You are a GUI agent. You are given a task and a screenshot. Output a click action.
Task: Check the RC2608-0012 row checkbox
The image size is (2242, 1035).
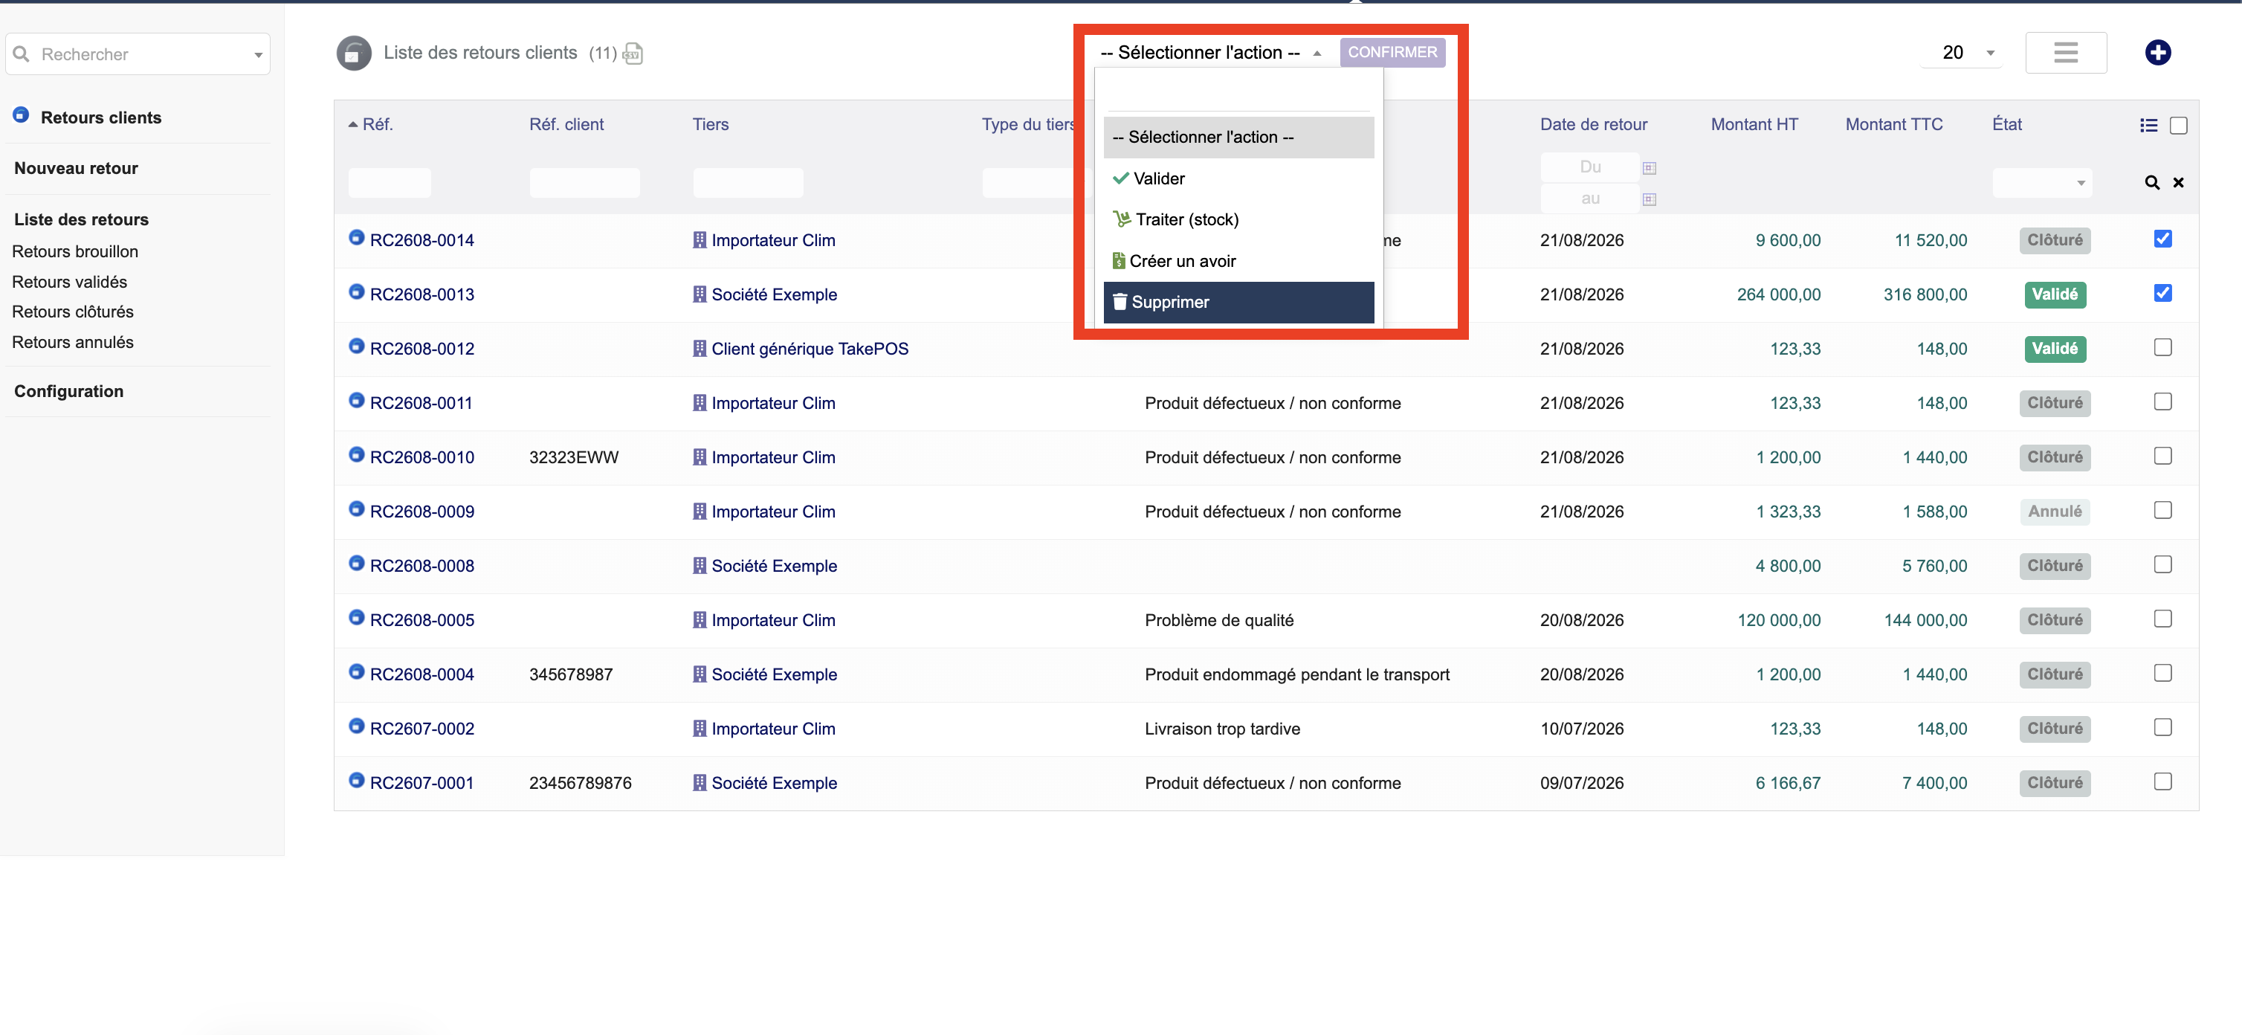point(2162,347)
